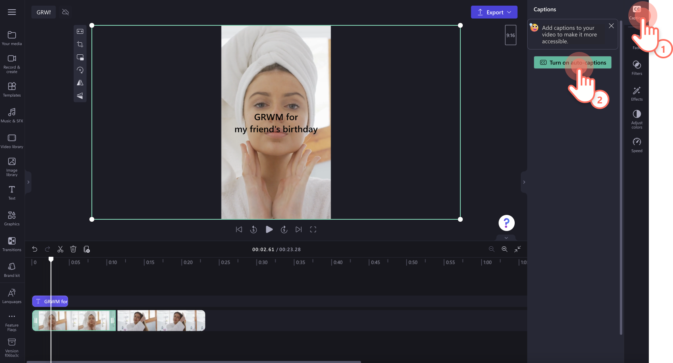Select the 'GRWM for' text clip

[50, 301]
